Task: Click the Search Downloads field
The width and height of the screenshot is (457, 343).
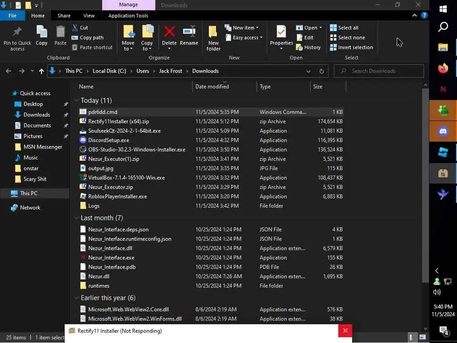Action: tap(378, 71)
